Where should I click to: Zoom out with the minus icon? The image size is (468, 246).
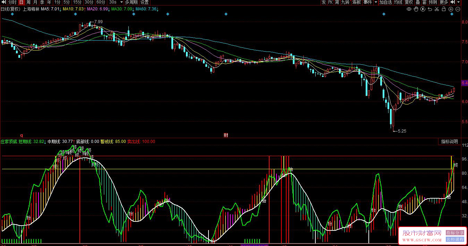coord(458,9)
